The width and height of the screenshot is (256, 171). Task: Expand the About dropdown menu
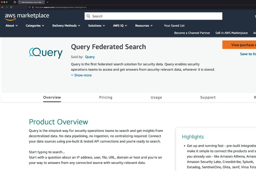[x=12, y=26]
